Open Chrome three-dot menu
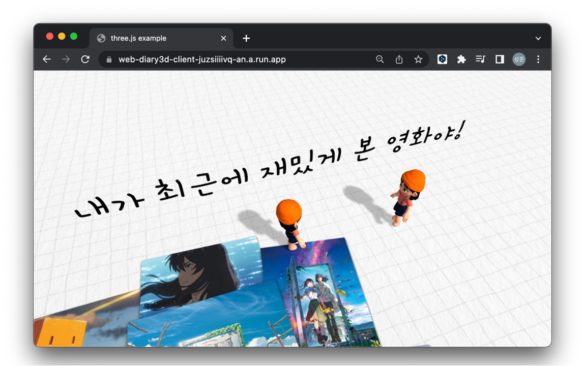This screenshot has height=366, width=585. tap(538, 59)
